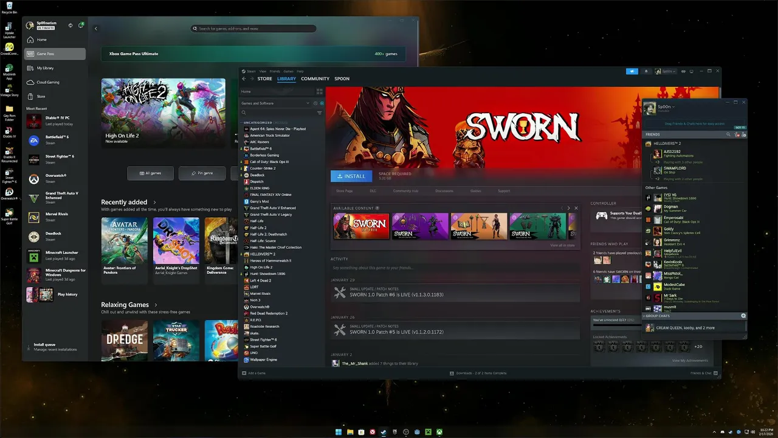Open Super Battle Golf desktop shortcut
The image size is (778, 438).
point(9,215)
